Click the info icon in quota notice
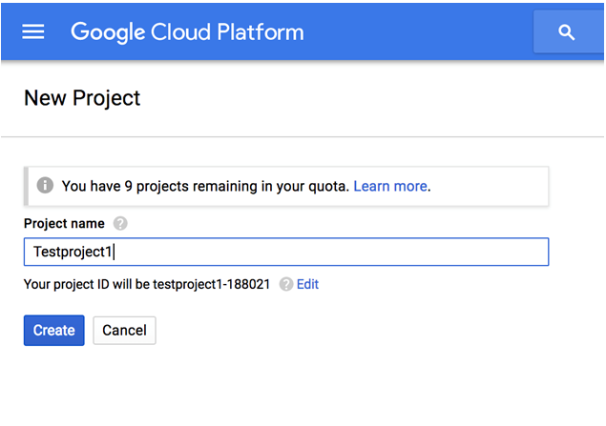 point(45,186)
